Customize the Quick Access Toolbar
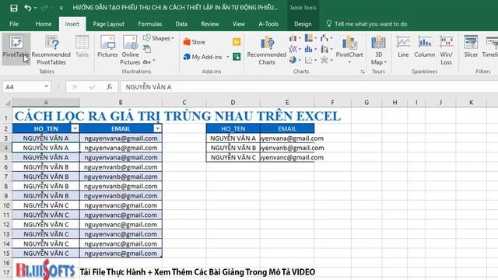498x280 pixels. 61,8
